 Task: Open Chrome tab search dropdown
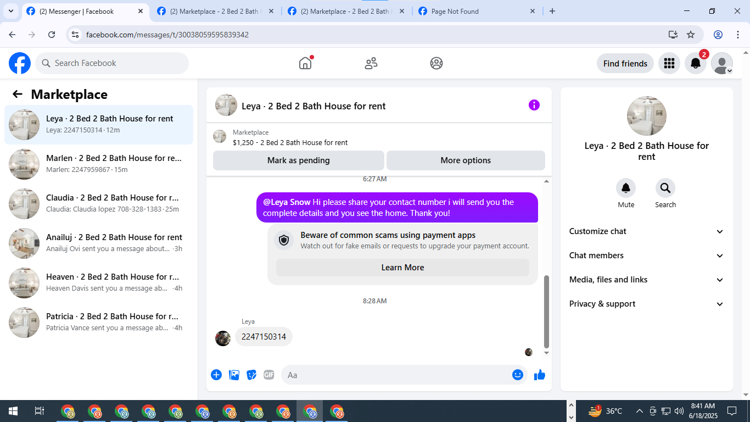tap(11, 11)
